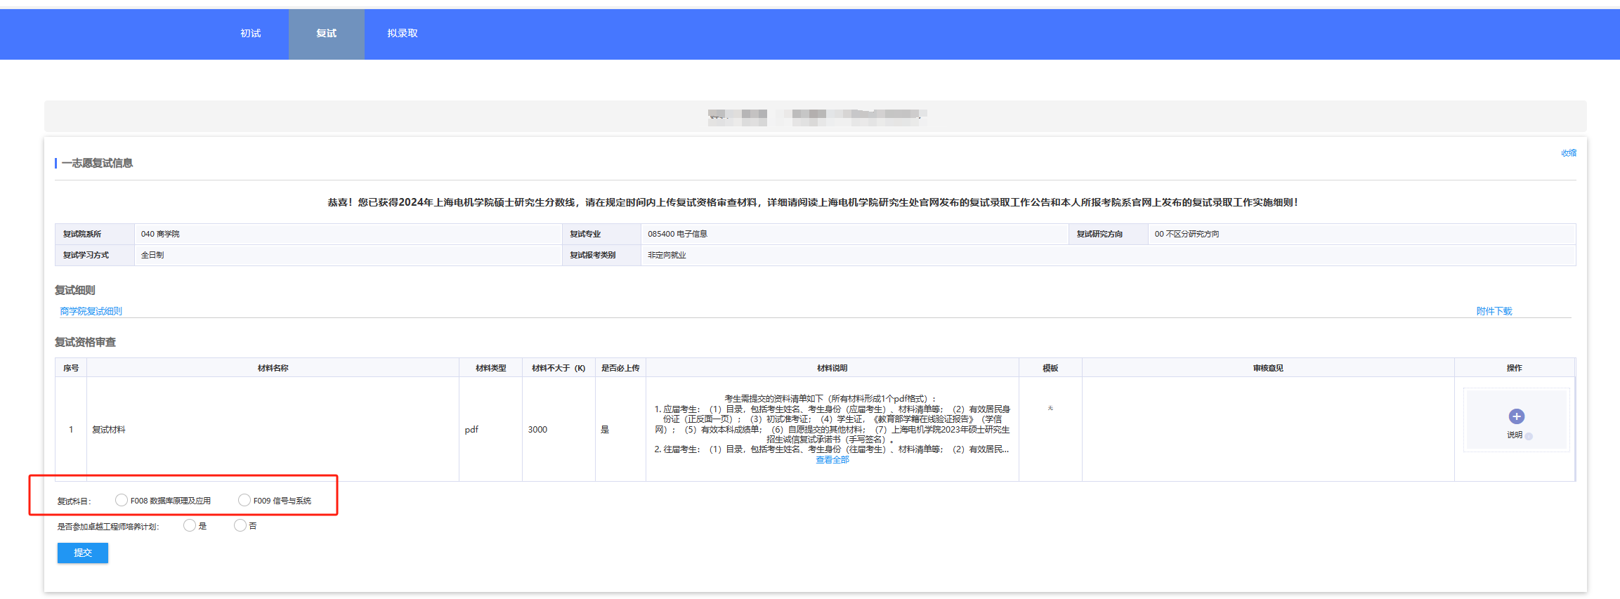Viewport: 1620px width, 599px height.
Task: Click the 材料说明 column header
Action: coord(832,368)
